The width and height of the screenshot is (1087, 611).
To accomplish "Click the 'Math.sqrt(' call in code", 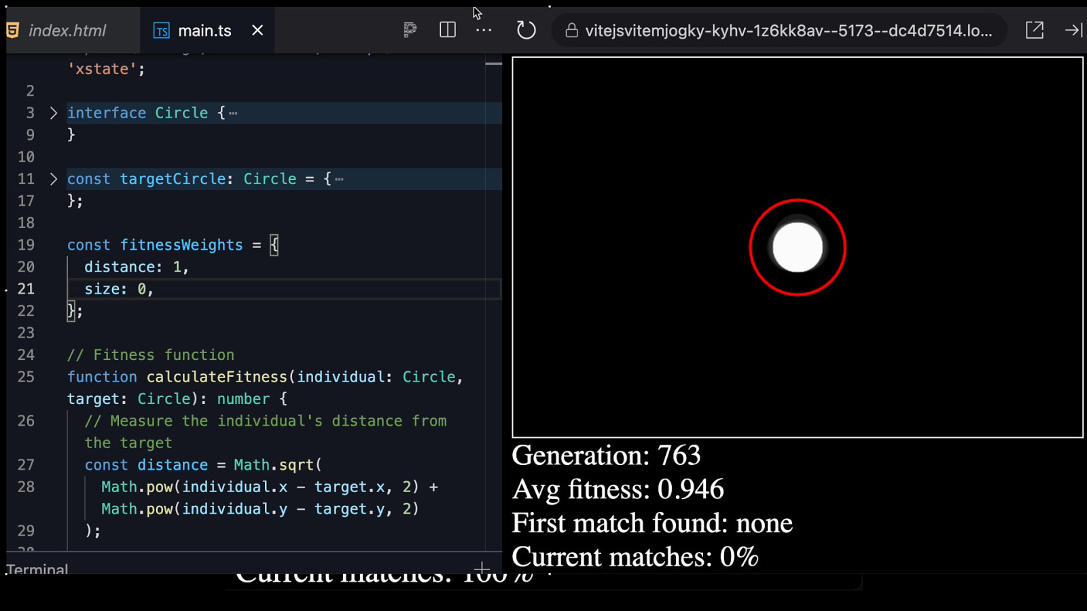I will (278, 465).
